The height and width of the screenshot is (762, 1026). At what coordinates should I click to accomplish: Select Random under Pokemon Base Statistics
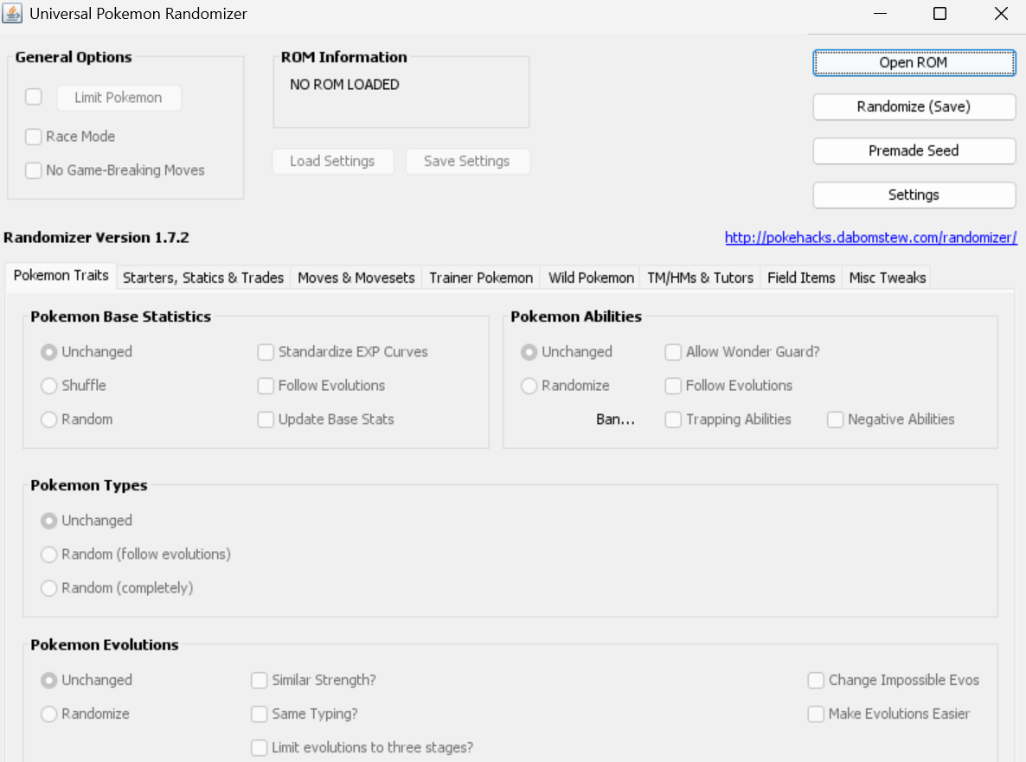pos(49,419)
